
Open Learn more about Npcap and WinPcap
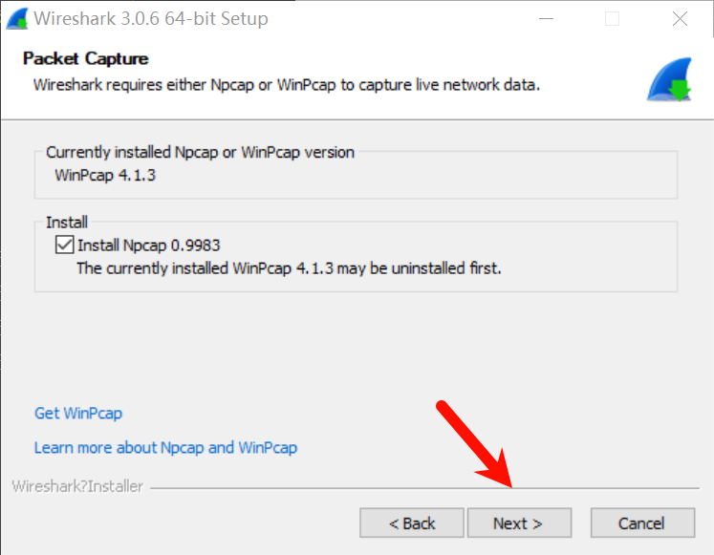(165, 448)
